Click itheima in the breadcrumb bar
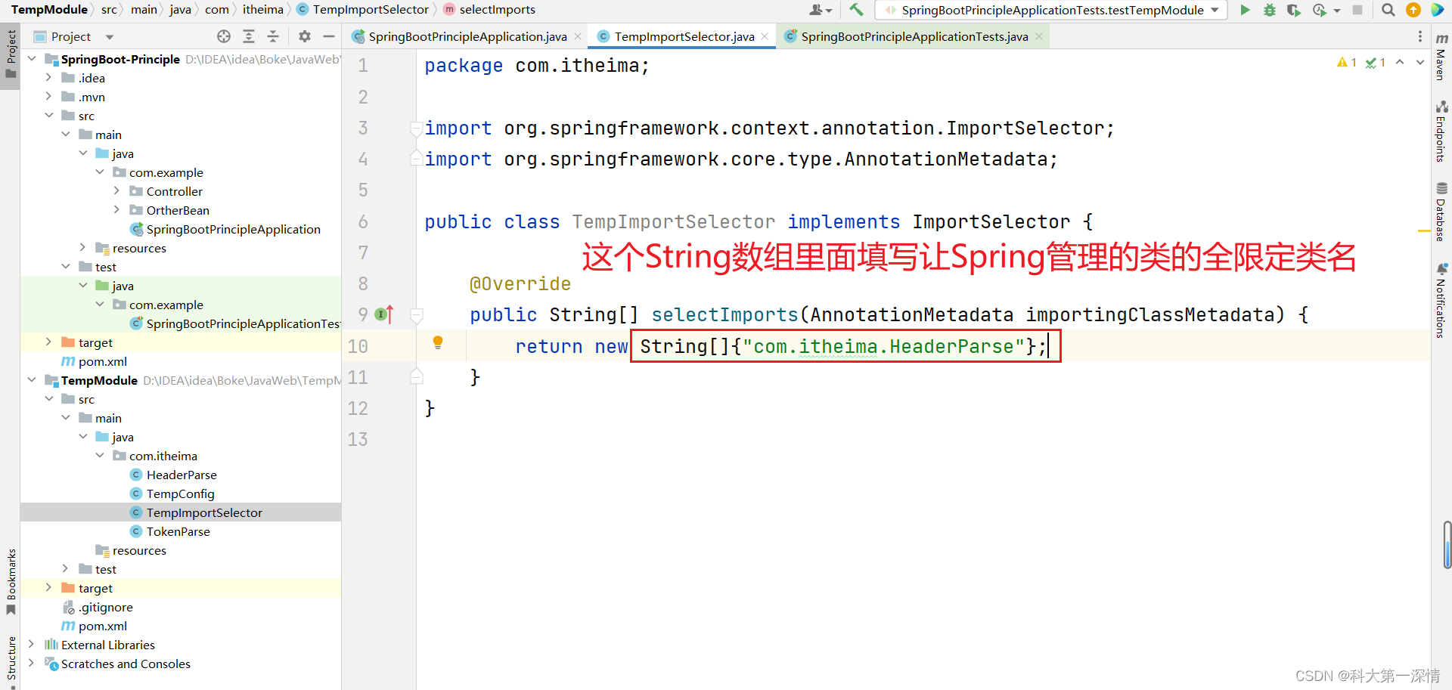Screen dimensions: 1452x690 263,10
